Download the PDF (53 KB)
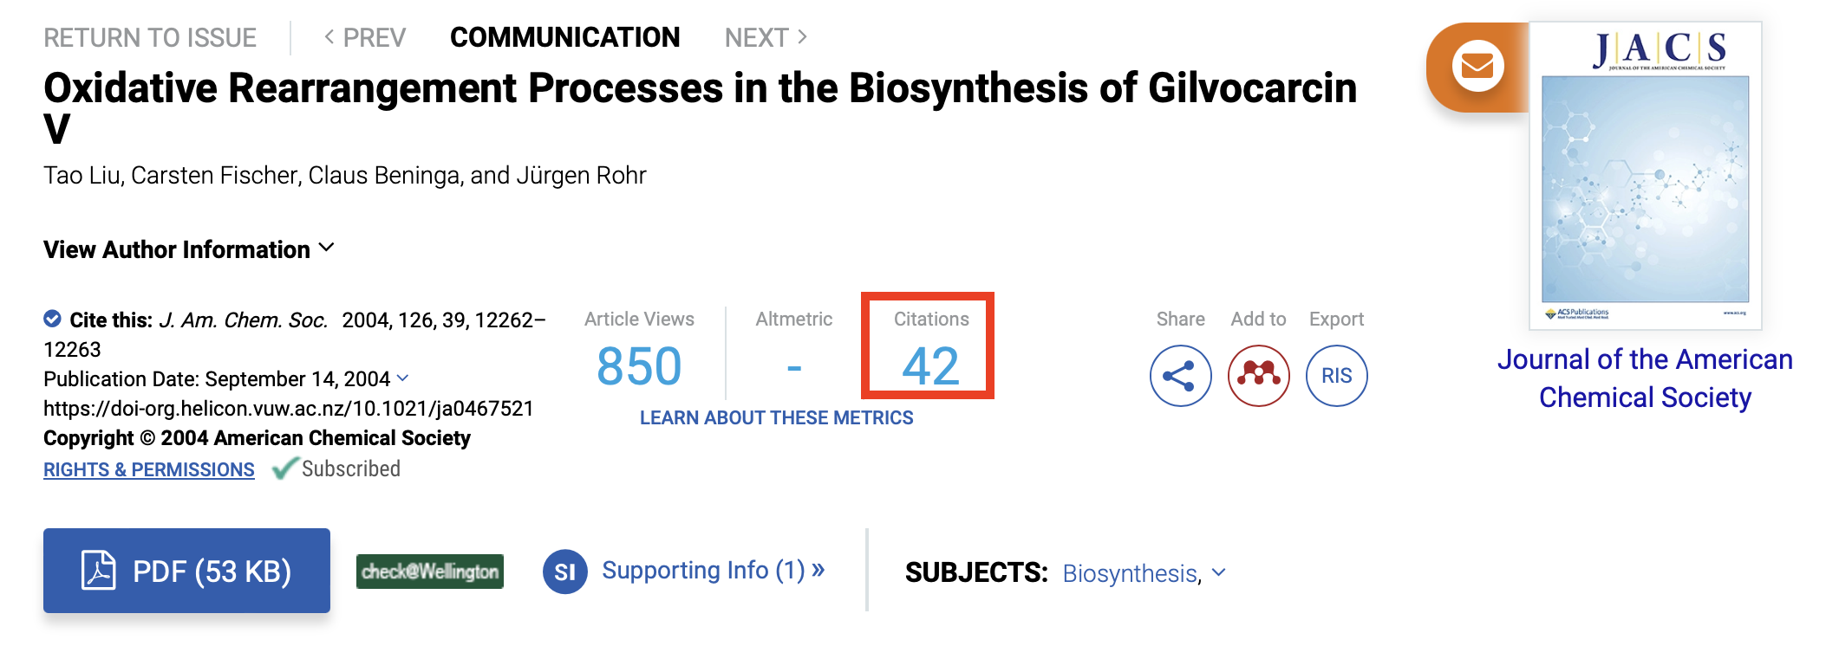Viewport: 1826px width, 646px height. coord(186,571)
